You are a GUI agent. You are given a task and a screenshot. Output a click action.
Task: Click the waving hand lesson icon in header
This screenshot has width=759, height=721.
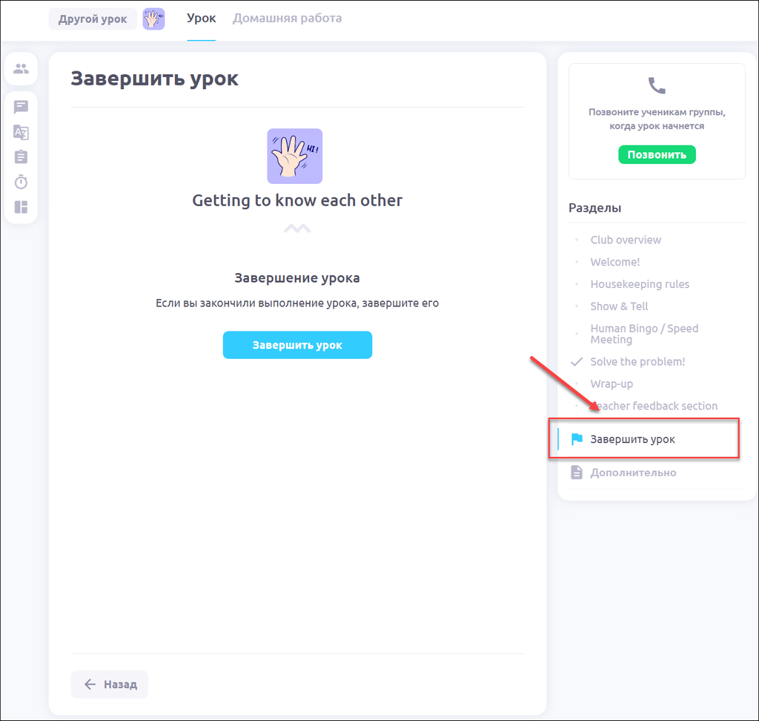(153, 19)
